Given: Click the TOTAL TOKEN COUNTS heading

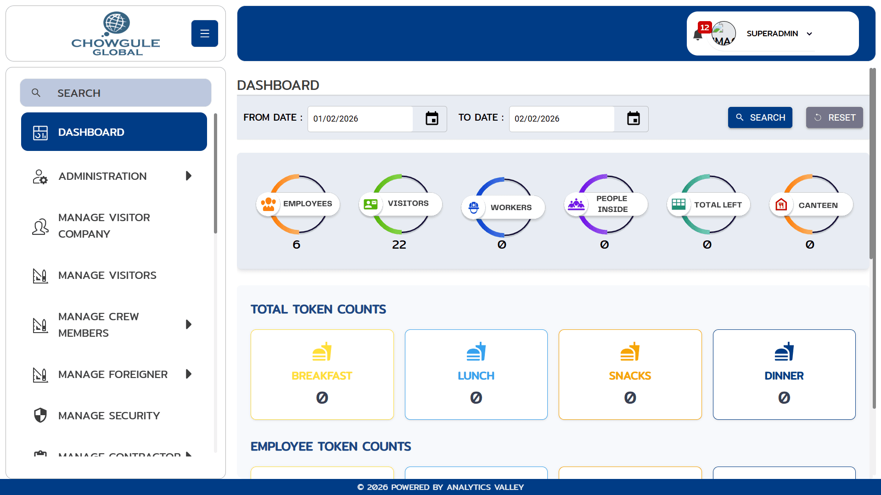Looking at the screenshot, I should tap(318, 309).
